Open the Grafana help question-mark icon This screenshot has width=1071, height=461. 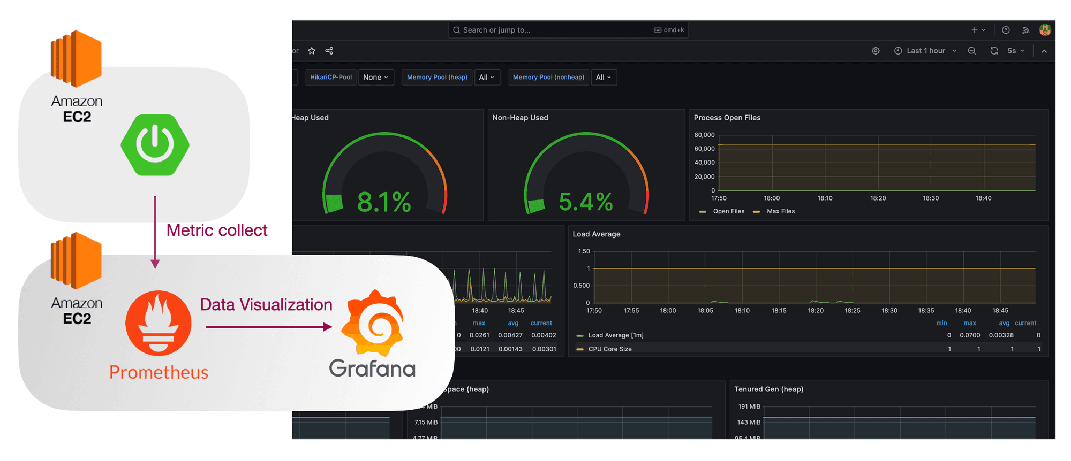pos(1006,30)
